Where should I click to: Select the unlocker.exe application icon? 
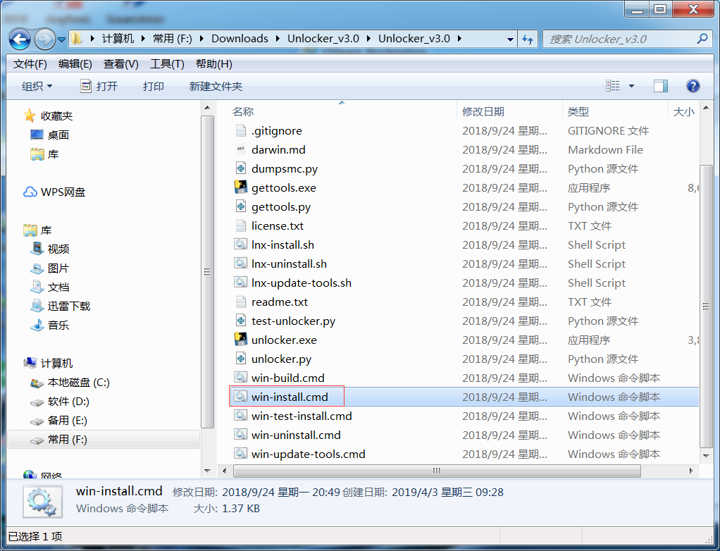280,340
